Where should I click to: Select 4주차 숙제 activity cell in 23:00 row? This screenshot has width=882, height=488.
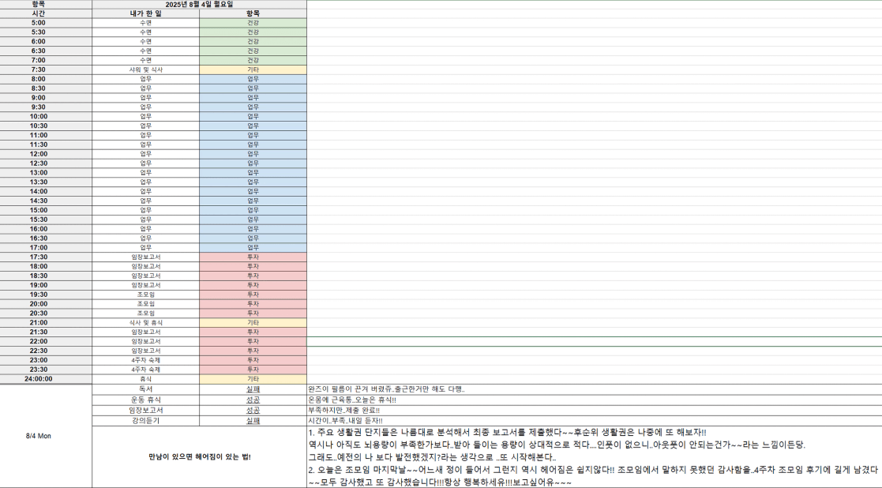[x=146, y=360]
